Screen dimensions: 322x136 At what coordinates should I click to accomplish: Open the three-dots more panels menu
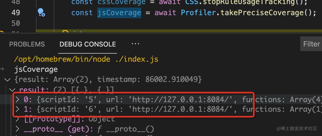click(x=135, y=44)
